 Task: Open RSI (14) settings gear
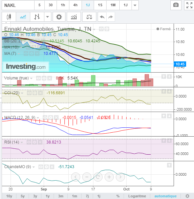pyautogui.click(x=35, y=142)
